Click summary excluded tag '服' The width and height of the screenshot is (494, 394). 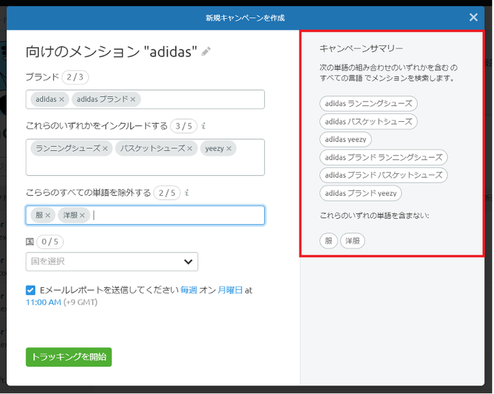tap(329, 241)
